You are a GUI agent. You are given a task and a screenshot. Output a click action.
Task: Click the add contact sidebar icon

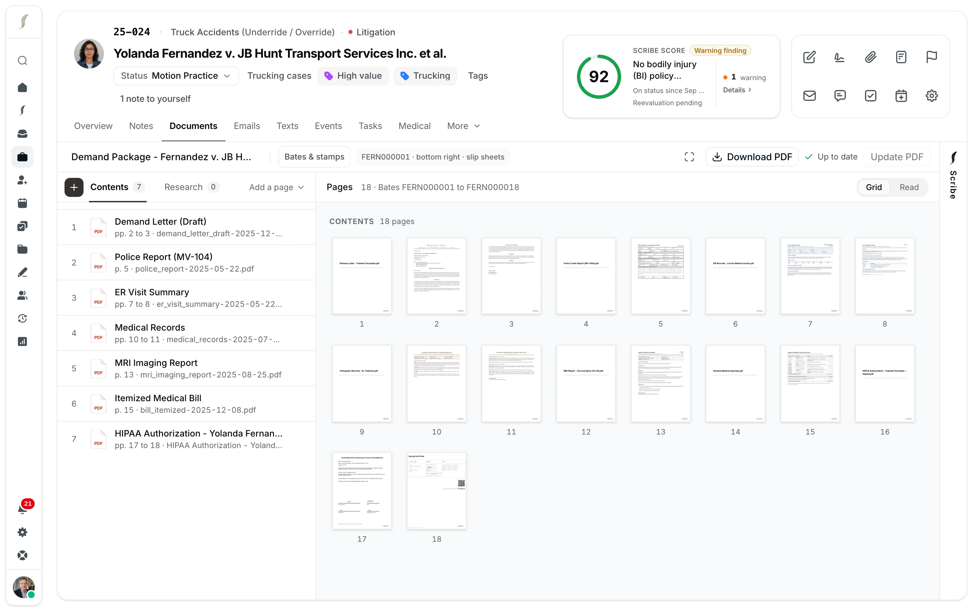pos(23,180)
